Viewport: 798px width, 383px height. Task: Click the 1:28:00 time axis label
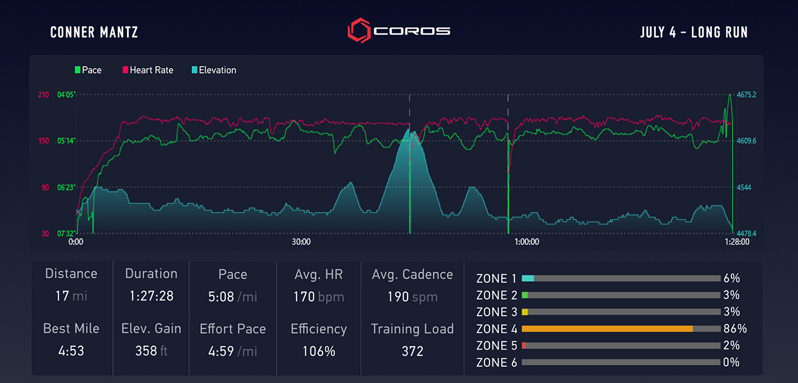pos(736,242)
